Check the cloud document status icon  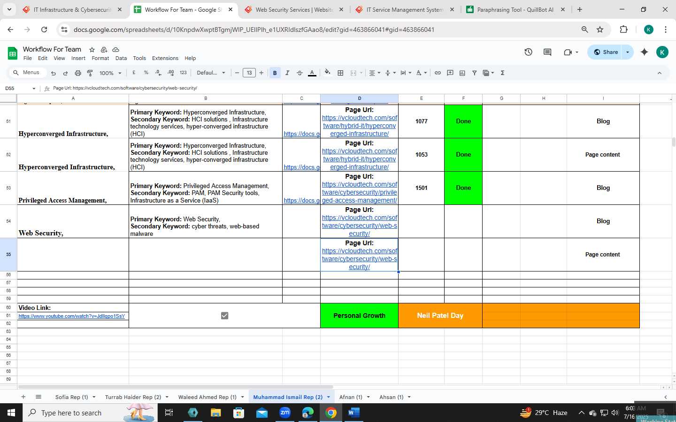pyautogui.click(x=115, y=49)
